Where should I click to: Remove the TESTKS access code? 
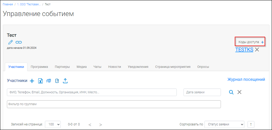(257, 49)
